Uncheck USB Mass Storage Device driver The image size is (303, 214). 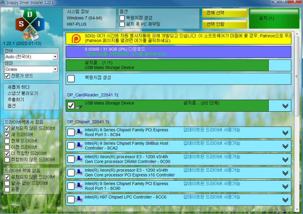[71, 106]
